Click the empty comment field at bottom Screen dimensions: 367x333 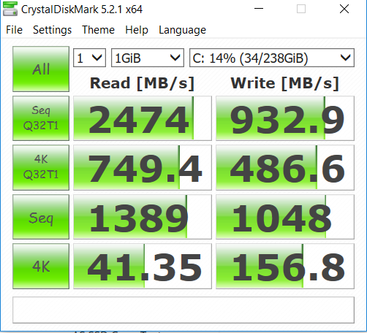point(183,310)
